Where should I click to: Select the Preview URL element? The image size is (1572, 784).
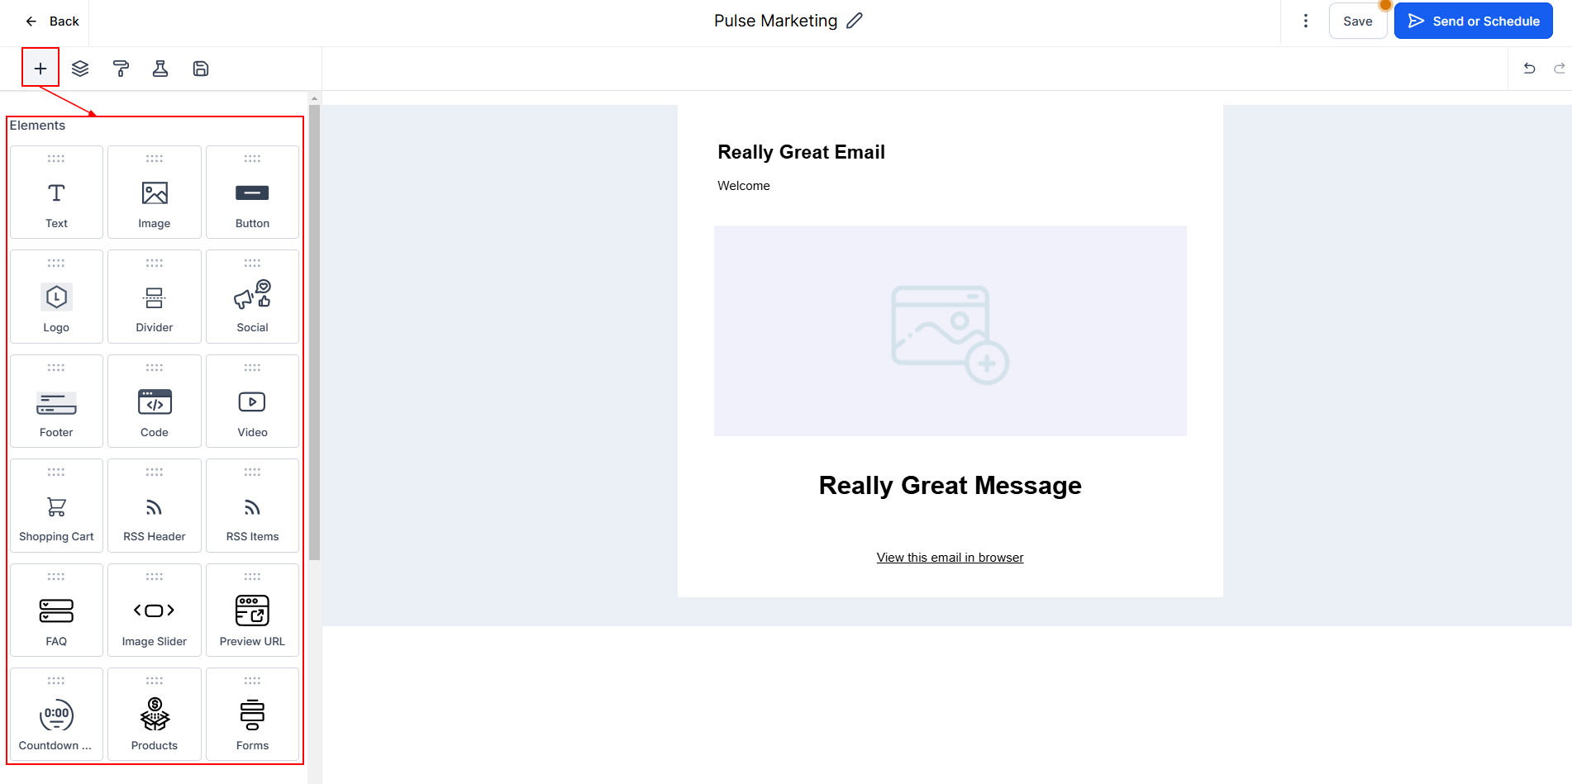tap(252, 611)
